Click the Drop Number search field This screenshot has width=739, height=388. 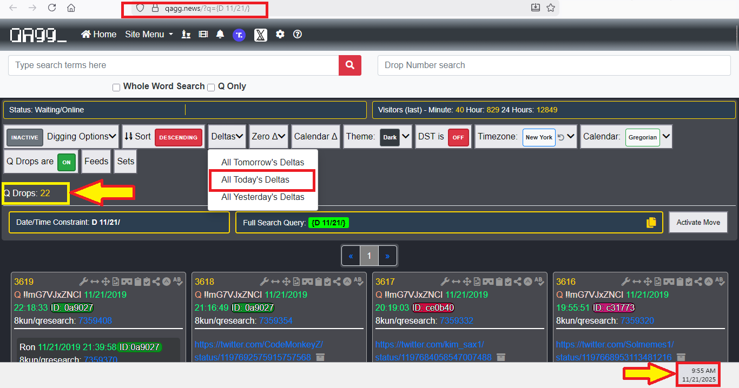click(x=553, y=65)
